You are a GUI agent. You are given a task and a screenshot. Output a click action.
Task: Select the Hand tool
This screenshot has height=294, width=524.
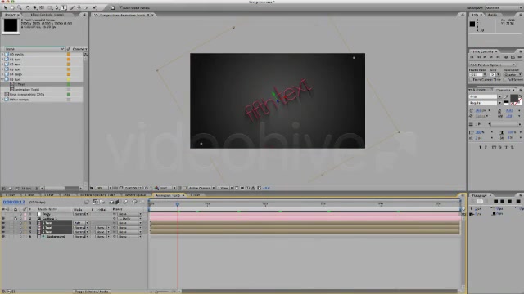click(x=12, y=7)
